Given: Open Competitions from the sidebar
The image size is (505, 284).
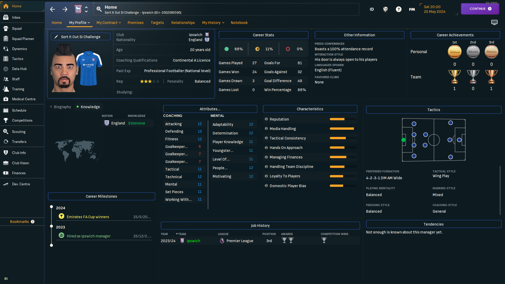Looking at the screenshot, I should coord(22,120).
